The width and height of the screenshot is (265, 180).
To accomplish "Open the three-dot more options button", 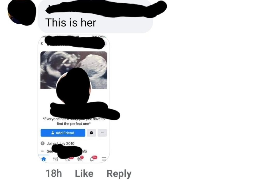I will tap(102, 133).
